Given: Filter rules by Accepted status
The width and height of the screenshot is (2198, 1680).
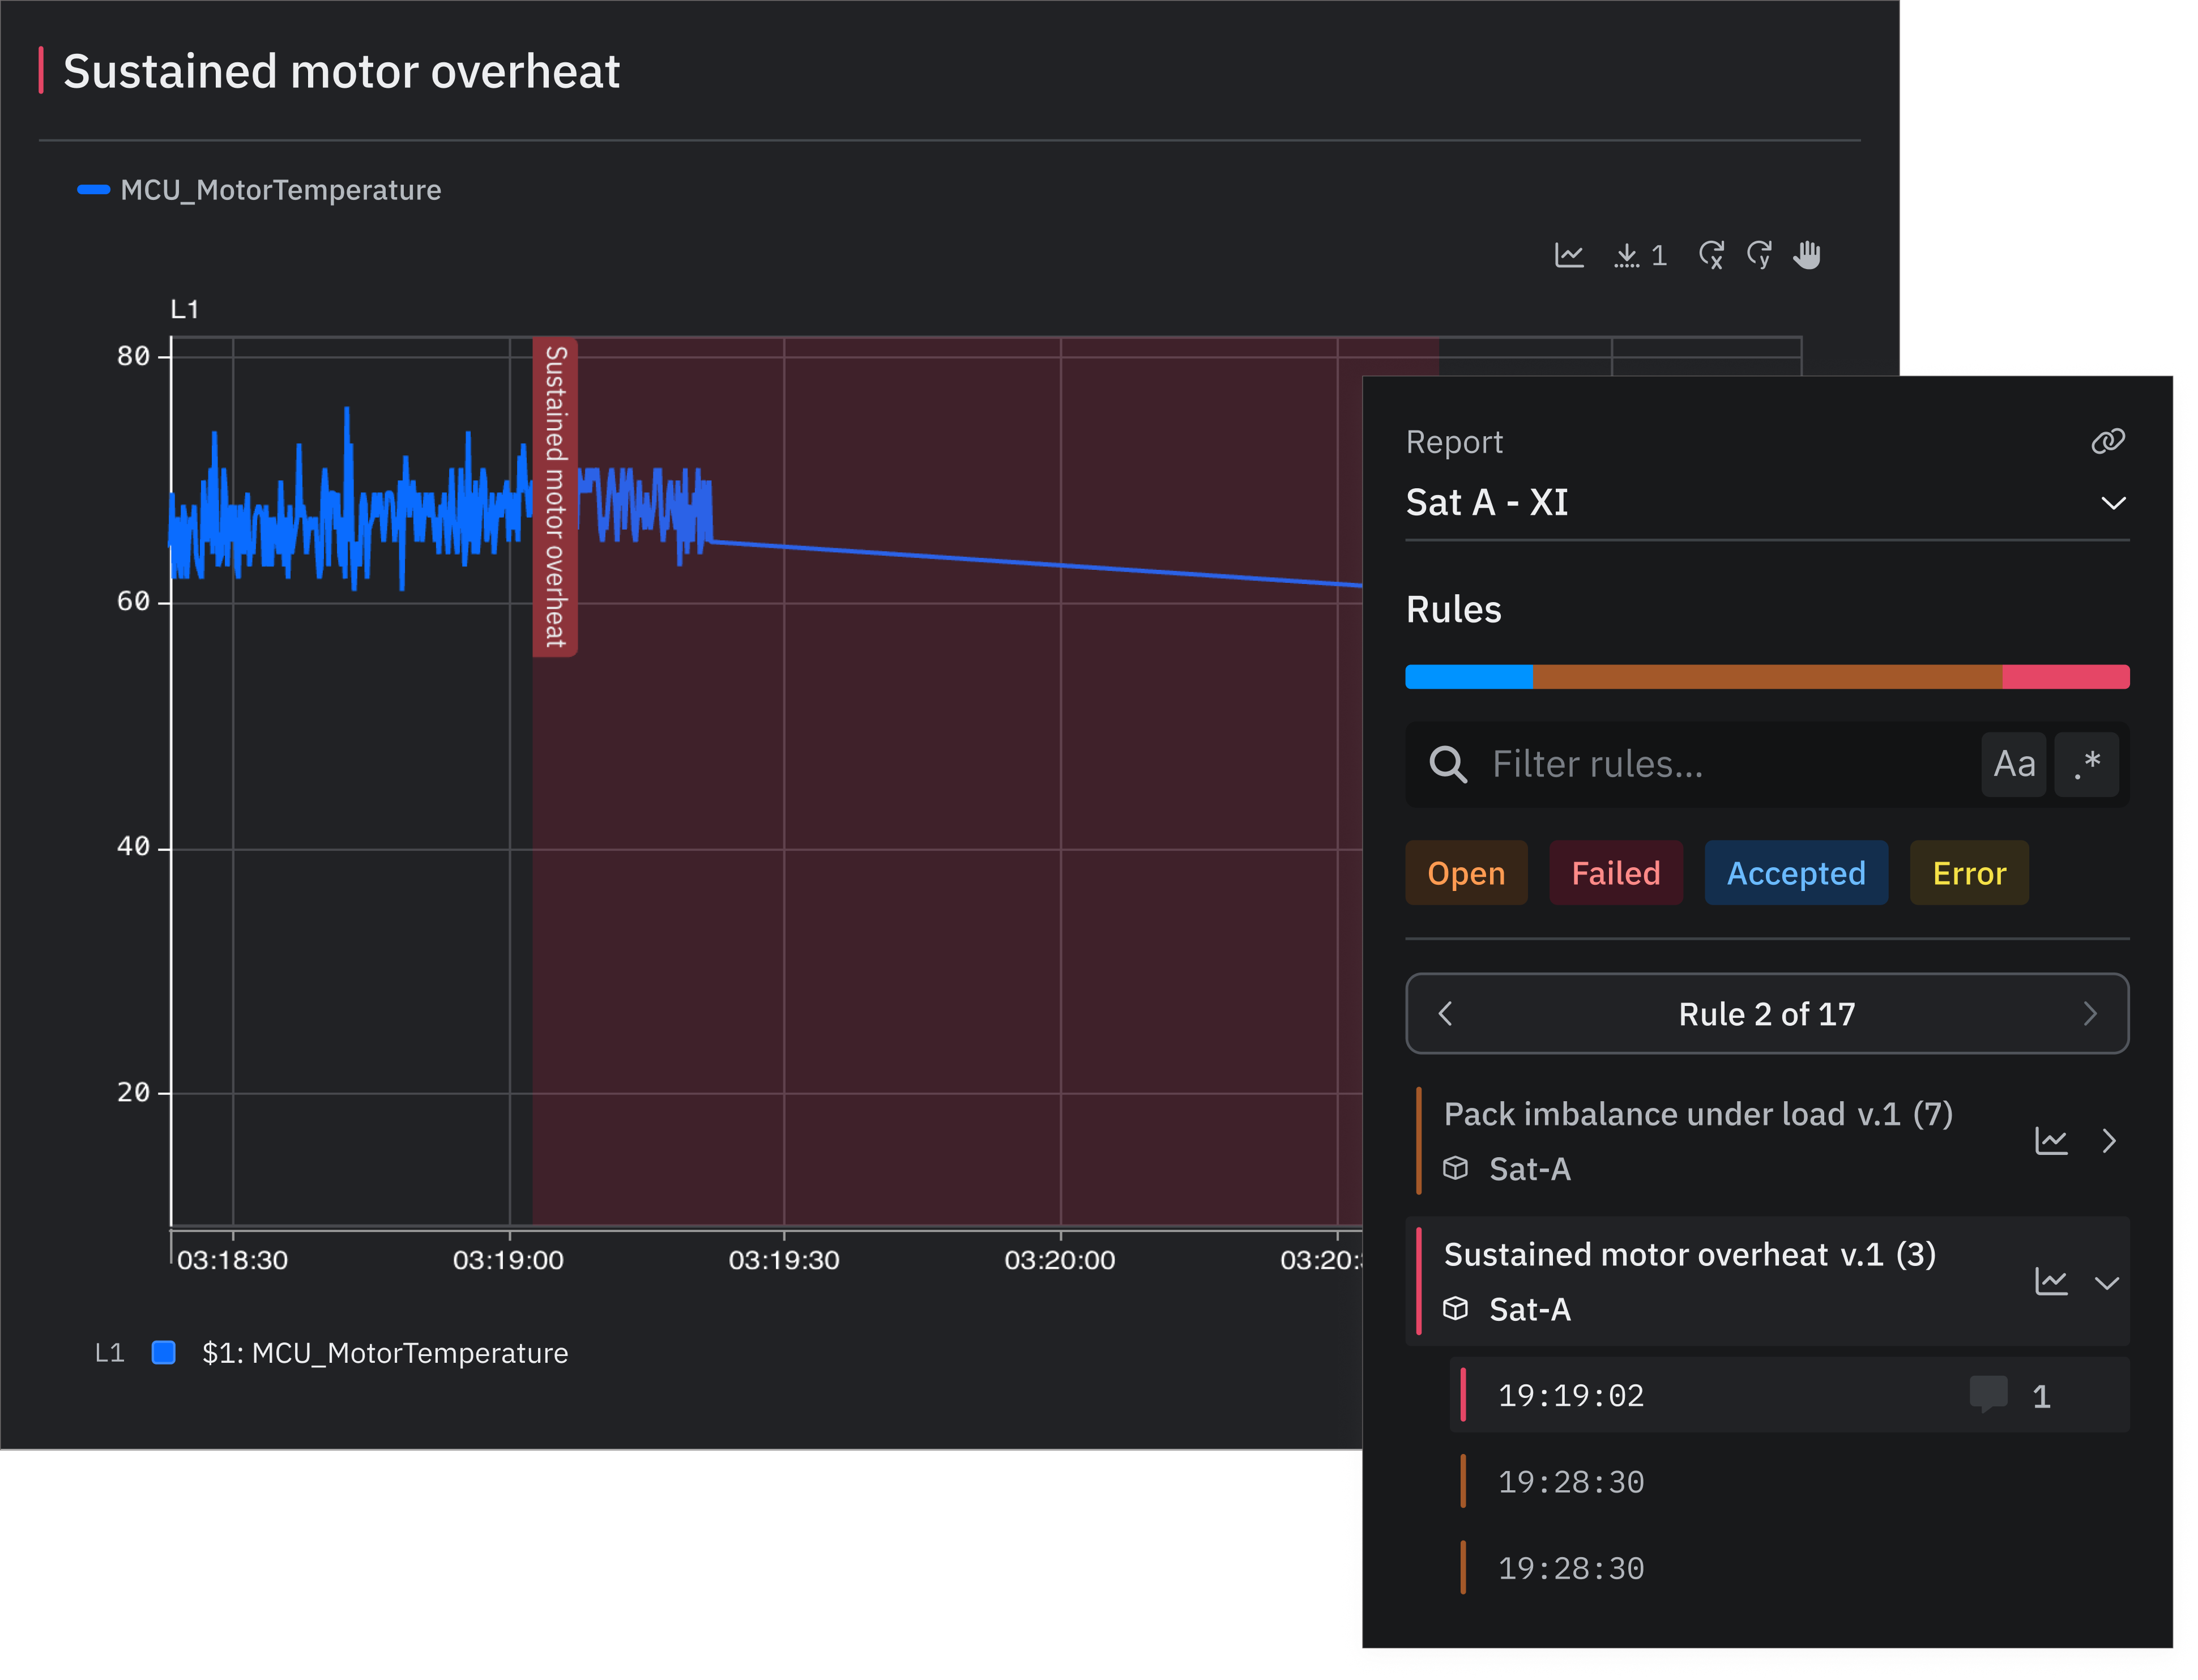Looking at the screenshot, I should point(1796,873).
